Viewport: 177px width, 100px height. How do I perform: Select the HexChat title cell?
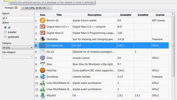click(59, 70)
